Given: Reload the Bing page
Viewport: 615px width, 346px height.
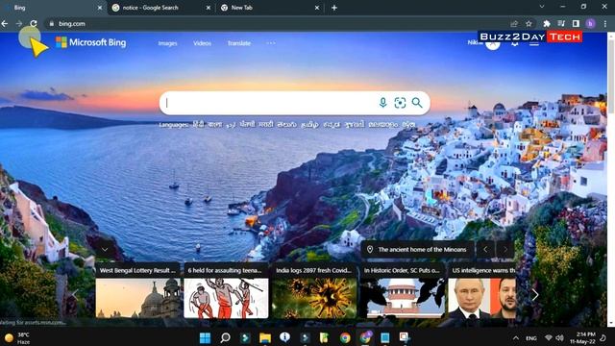Looking at the screenshot, I should (x=34, y=23).
